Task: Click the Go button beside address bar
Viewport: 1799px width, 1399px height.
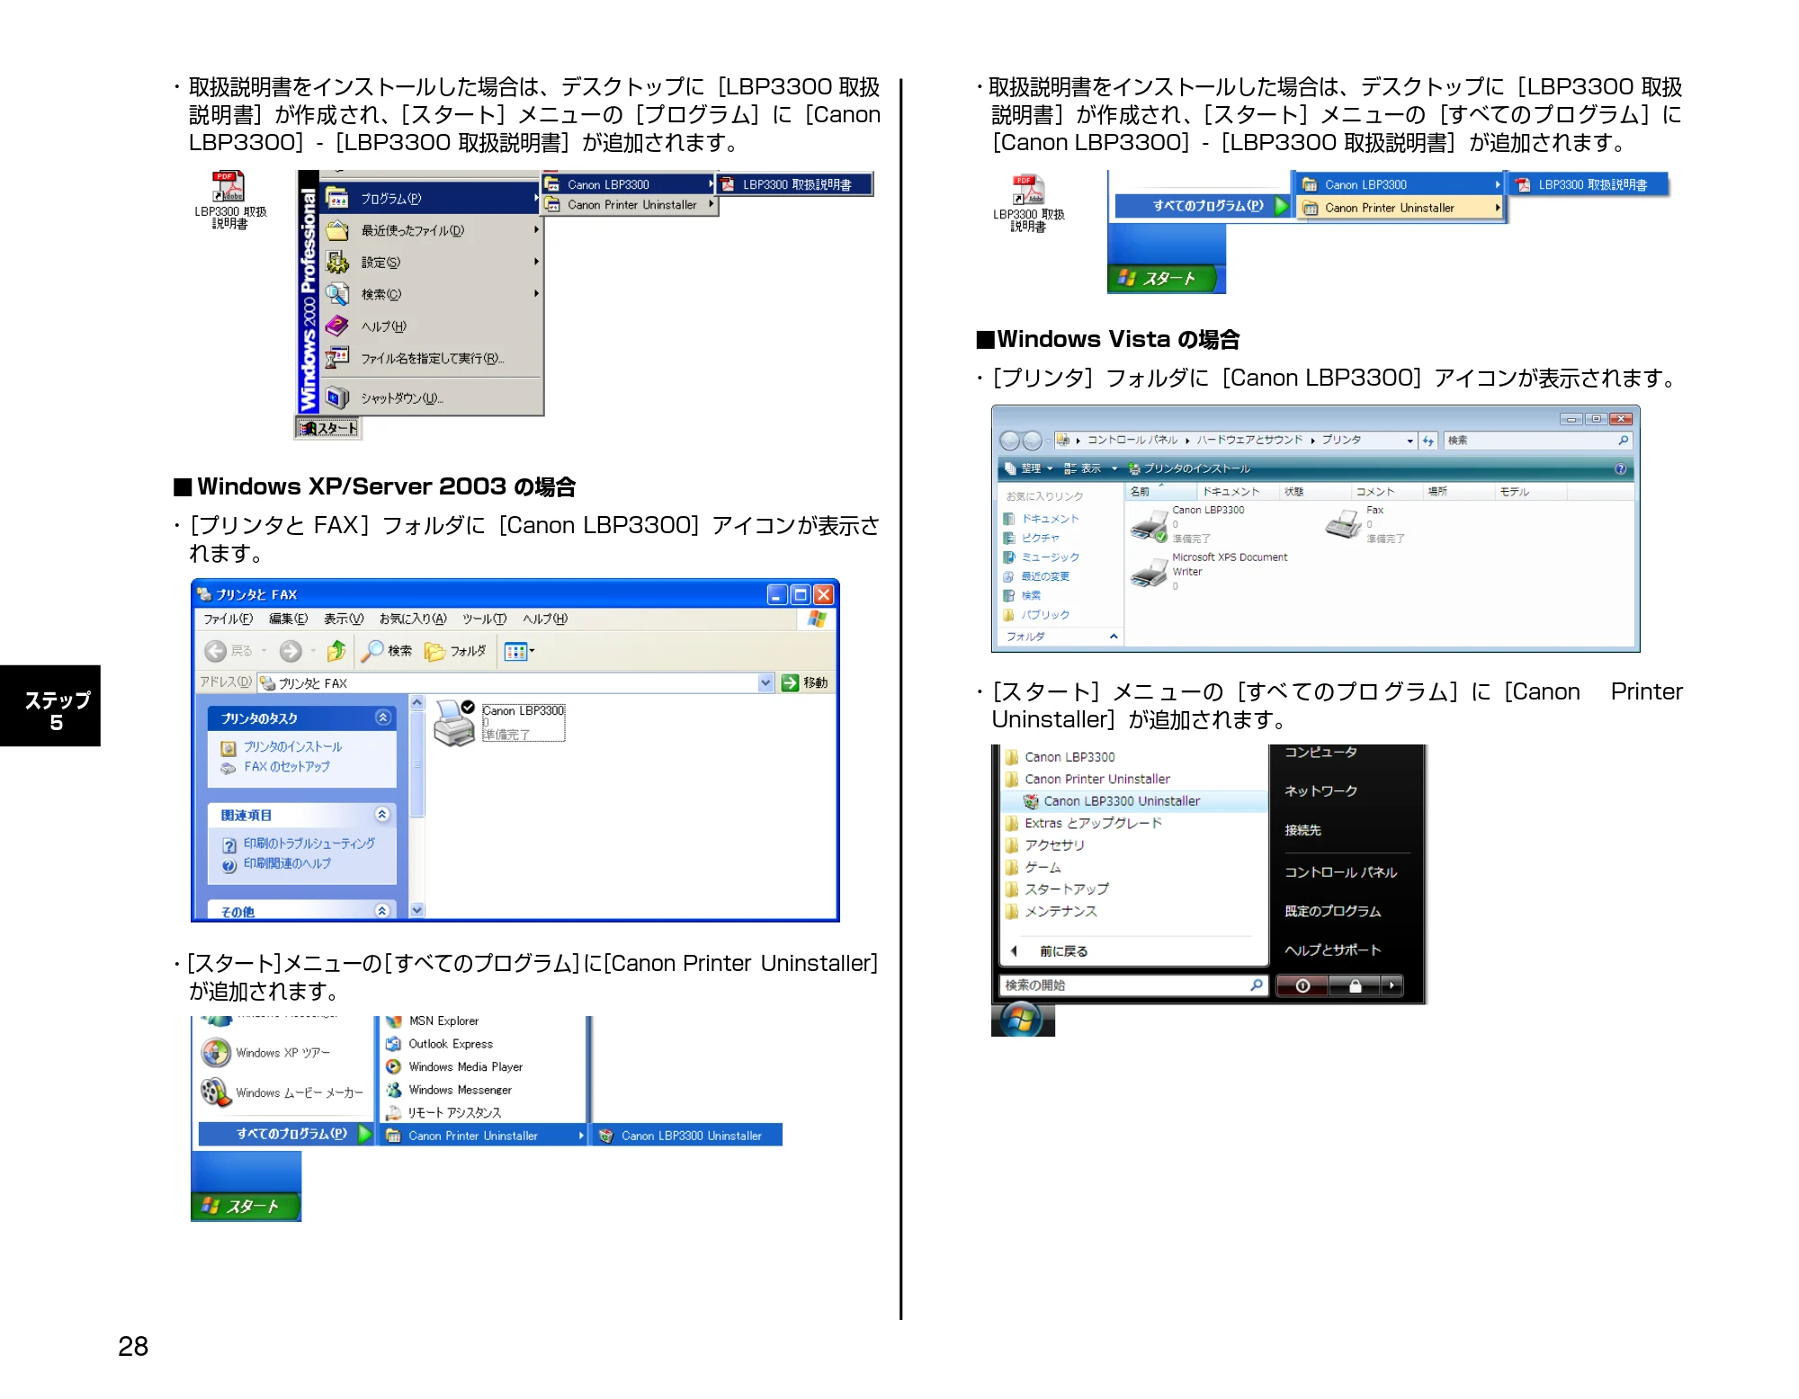Action: [805, 682]
